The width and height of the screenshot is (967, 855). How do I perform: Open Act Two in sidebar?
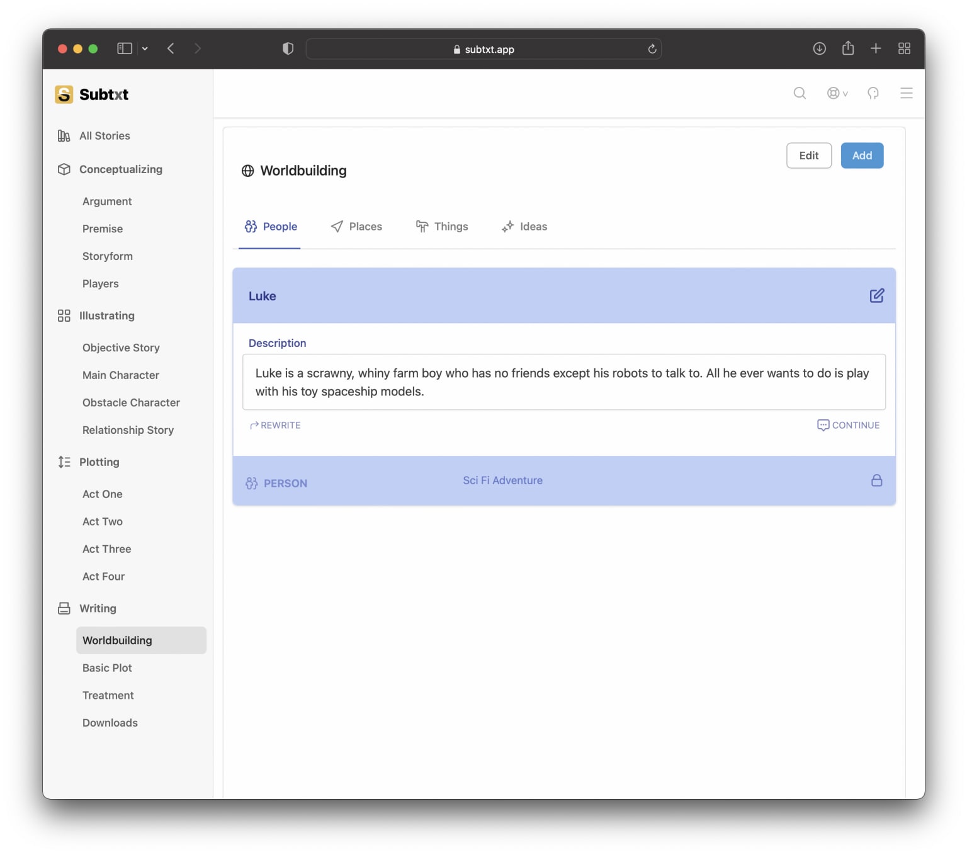(103, 522)
